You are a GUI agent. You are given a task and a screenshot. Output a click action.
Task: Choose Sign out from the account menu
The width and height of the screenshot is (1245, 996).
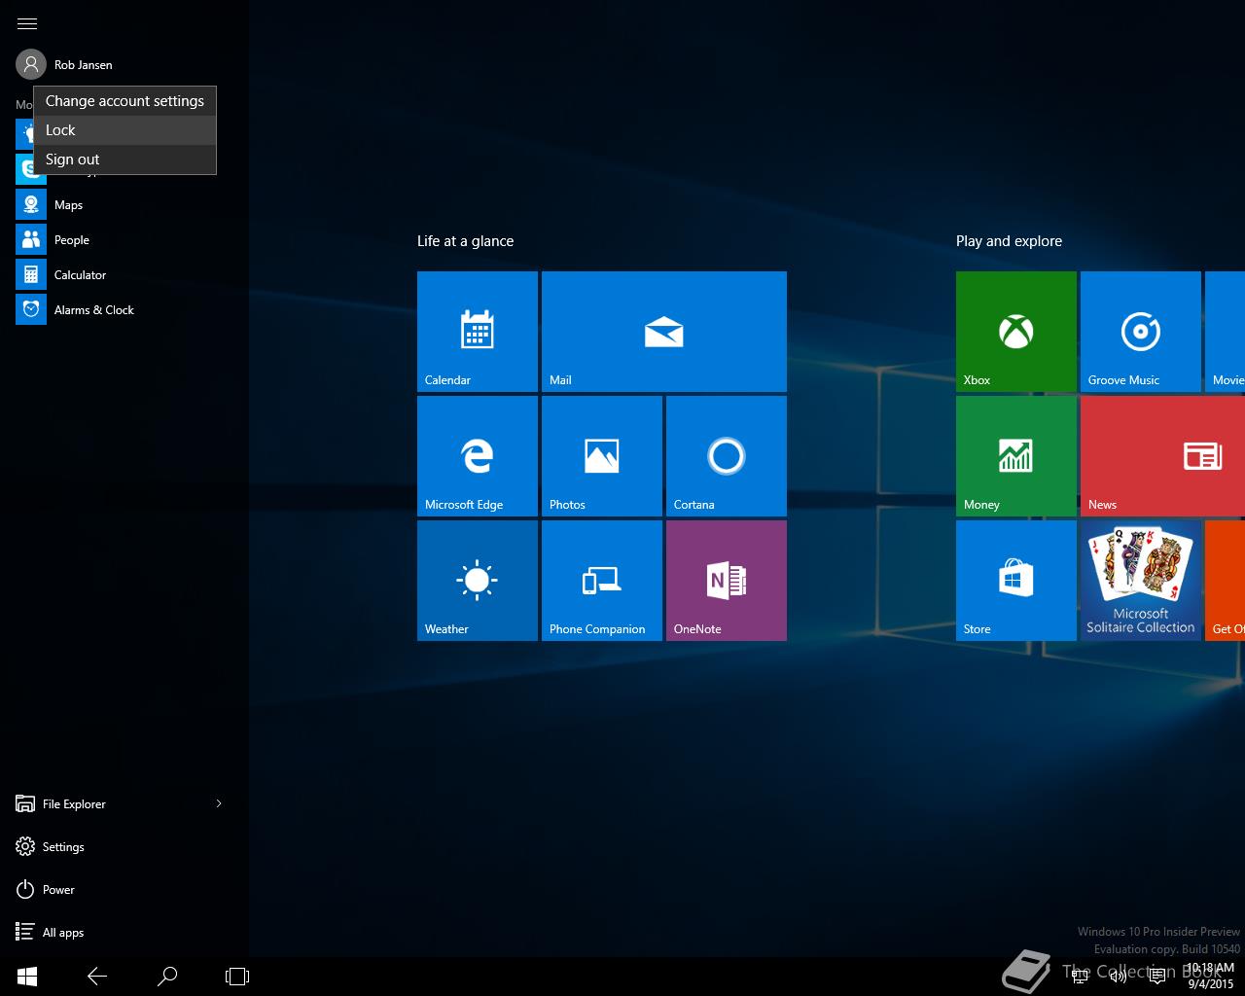(x=124, y=160)
